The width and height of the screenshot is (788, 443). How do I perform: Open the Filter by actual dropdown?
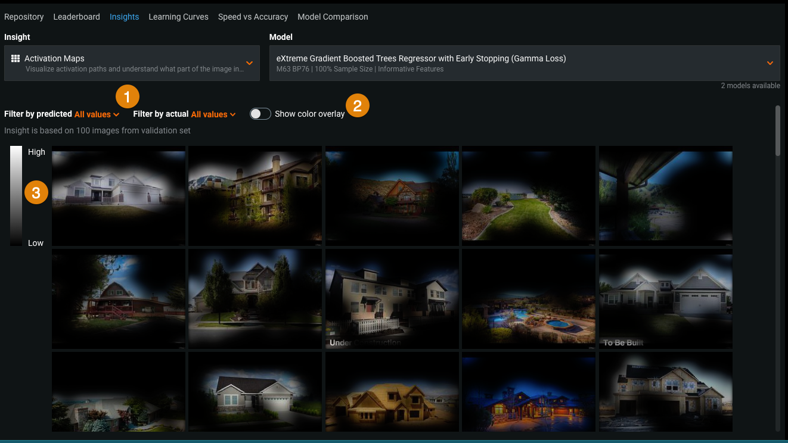213,114
